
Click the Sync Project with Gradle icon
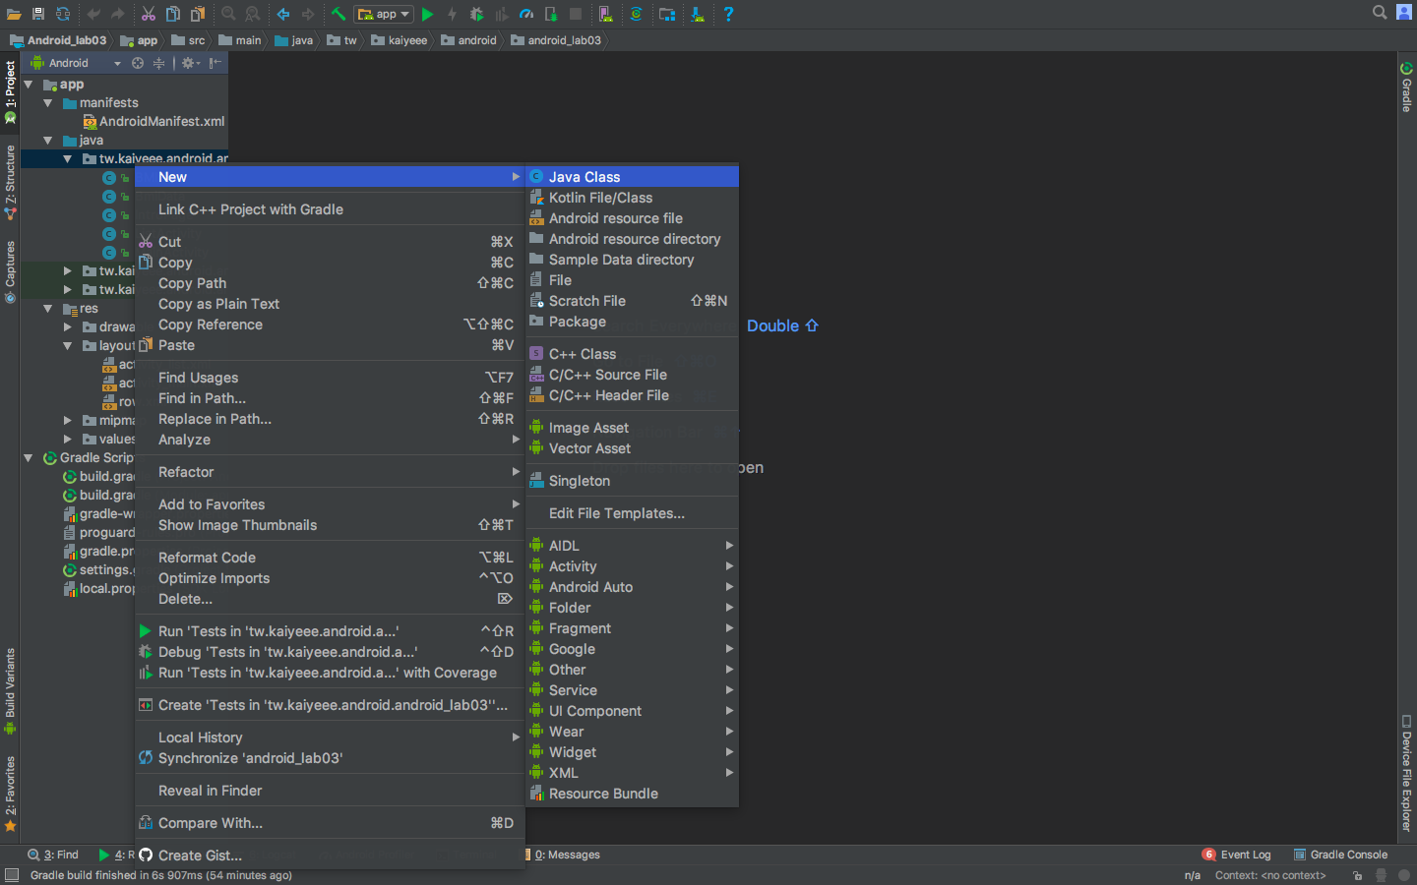(636, 14)
